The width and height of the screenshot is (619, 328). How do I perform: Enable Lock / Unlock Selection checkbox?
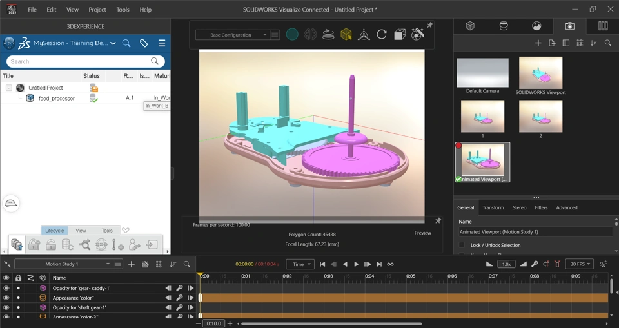pyautogui.click(x=462, y=245)
